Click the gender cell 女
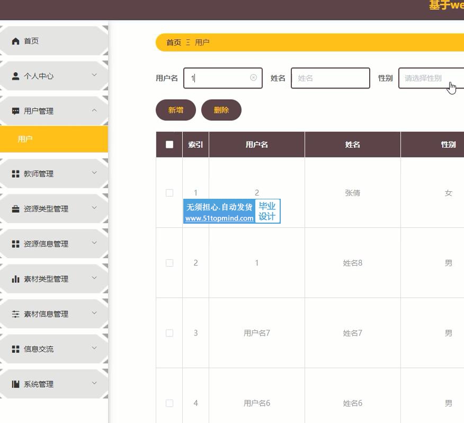 [448, 193]
